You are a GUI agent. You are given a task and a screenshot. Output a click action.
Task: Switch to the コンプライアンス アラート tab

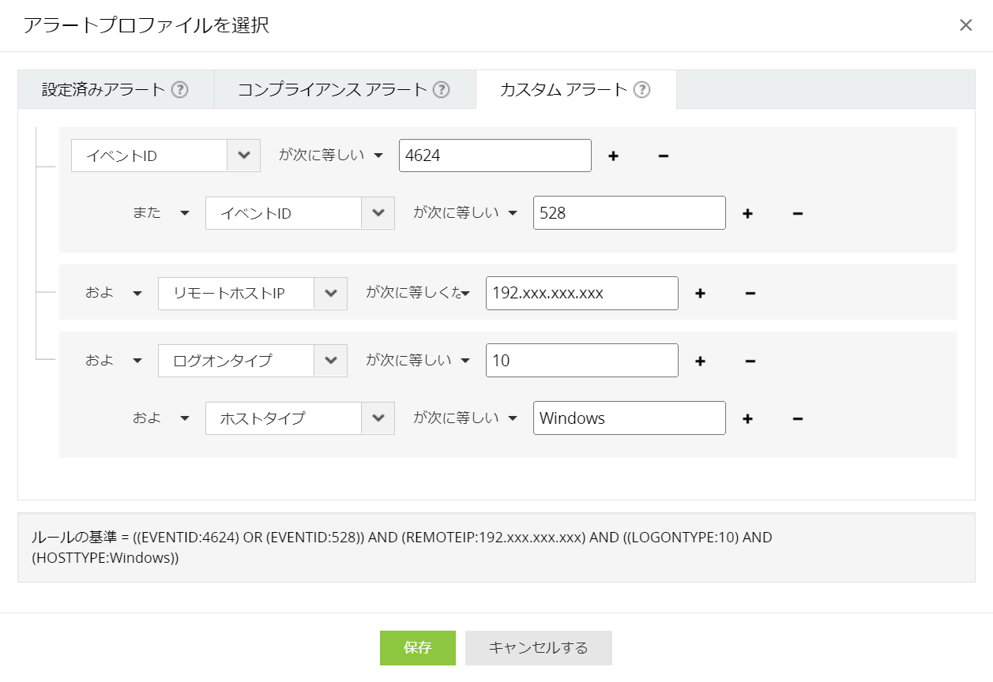click(x=332, y=89)
